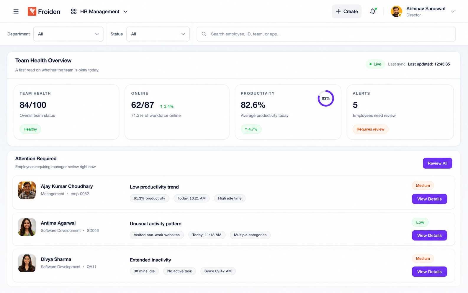Click the 38 mins idle tag

pyautogui.click(x=144, y=271)
